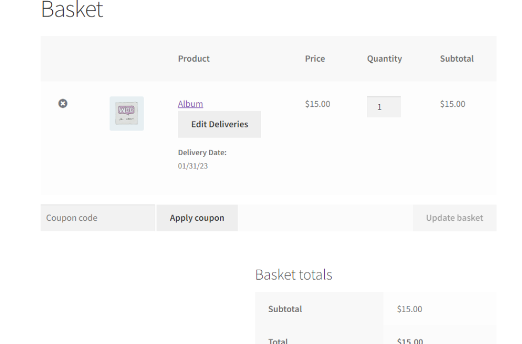Click inside the Coupon code field
Viewport: 522px width, 344px height.
pyautogui.click(x=97, y=217)
